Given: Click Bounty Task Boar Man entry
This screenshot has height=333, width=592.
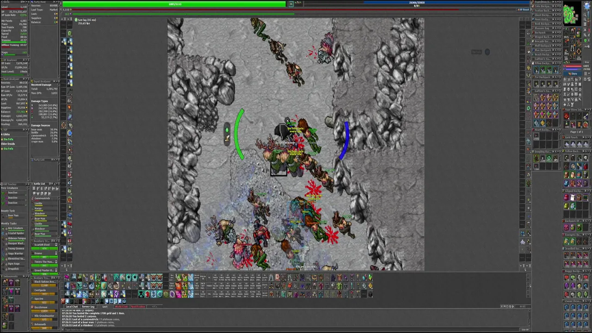Looking at the screenshot, I should tap(13, 216).
